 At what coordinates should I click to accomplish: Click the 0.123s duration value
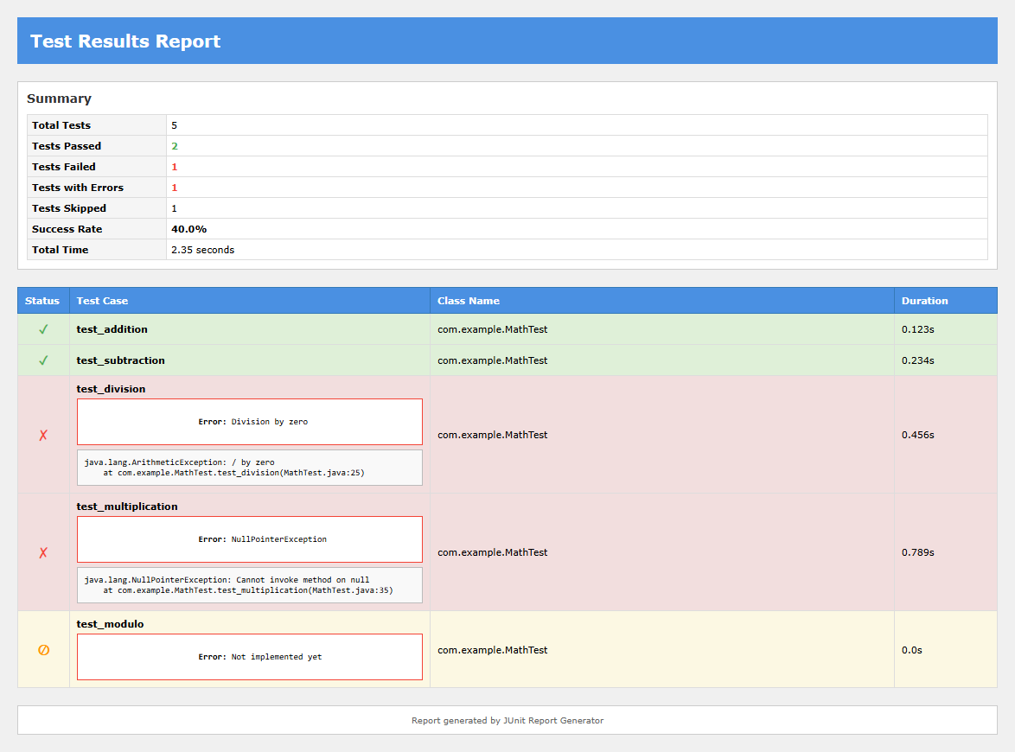(917, 329)
